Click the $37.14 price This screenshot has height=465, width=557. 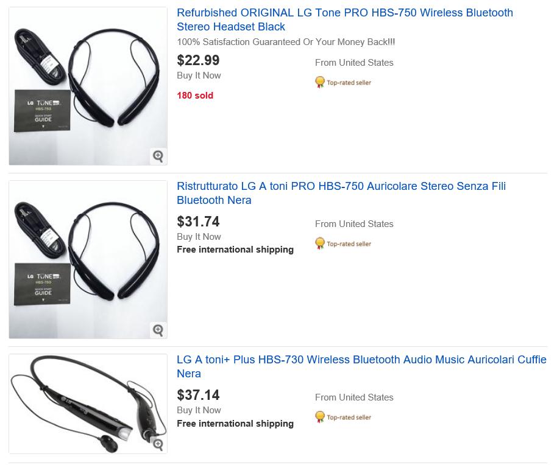[198, 395]
